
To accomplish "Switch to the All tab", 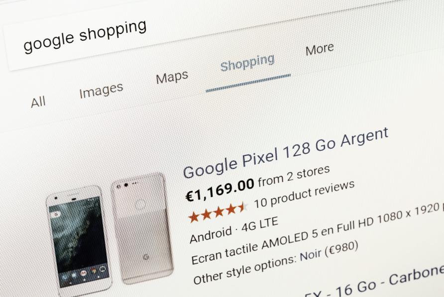I will click(38, 102).
